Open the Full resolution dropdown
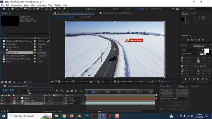Image resolution: width=212 pixels, height=119 pixels. [106, 82]
